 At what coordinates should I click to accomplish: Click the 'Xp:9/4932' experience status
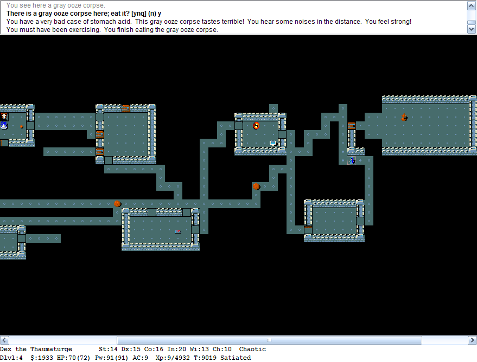click(173, 358)
